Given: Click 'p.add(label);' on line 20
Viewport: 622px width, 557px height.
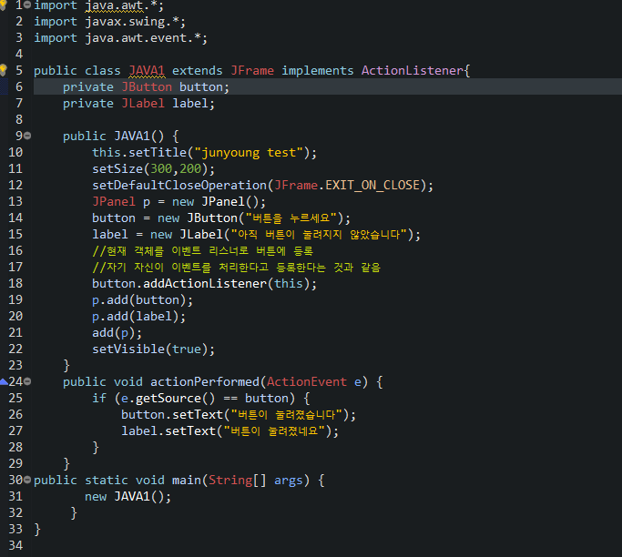Looking at the screenshot, I should (x=138, y=317).
